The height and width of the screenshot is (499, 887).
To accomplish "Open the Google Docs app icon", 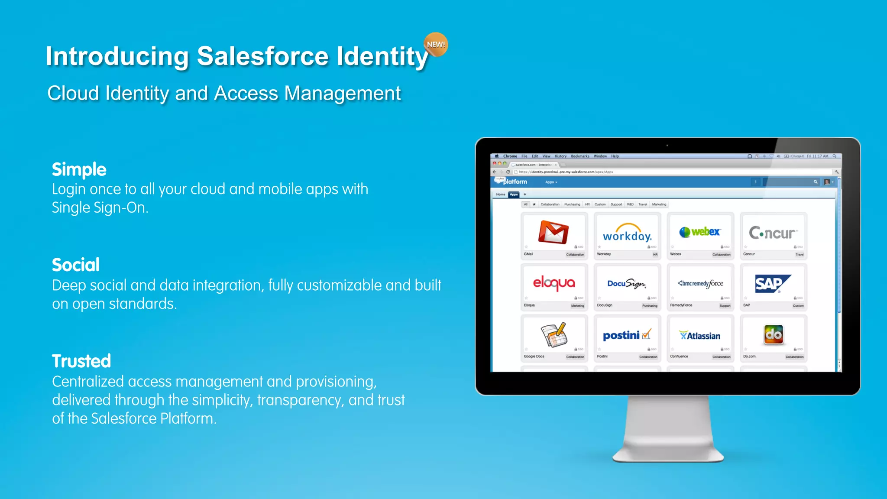I will click(x=554, y=334).
